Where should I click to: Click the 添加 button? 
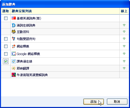(93, 102)
